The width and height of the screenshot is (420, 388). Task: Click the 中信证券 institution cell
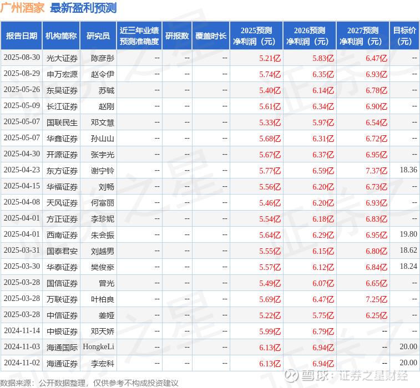pos(62,315)
